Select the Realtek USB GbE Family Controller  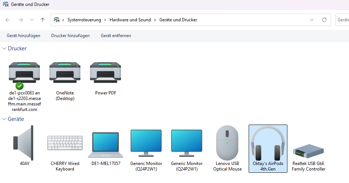(308, 151)
